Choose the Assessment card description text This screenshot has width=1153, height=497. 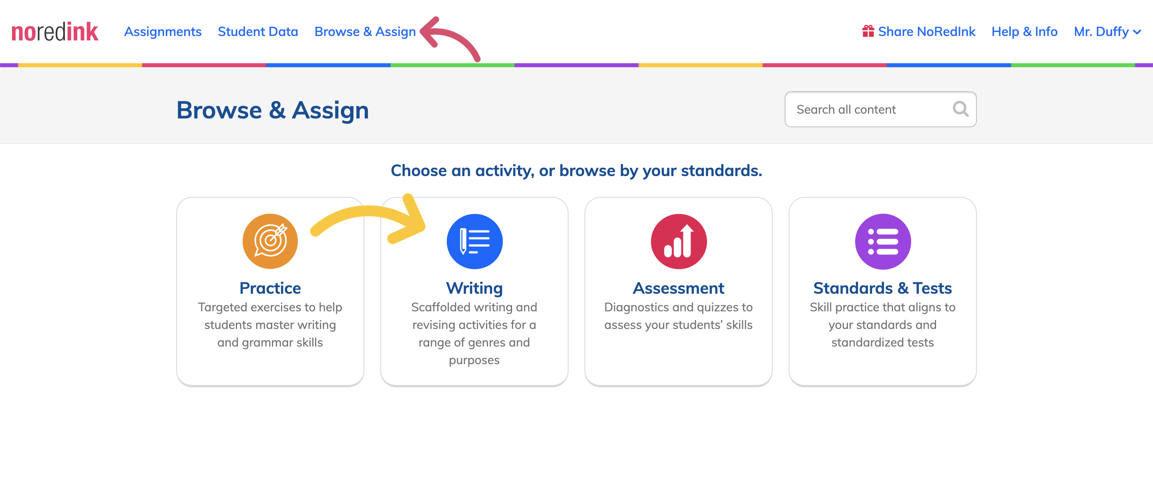678,316
